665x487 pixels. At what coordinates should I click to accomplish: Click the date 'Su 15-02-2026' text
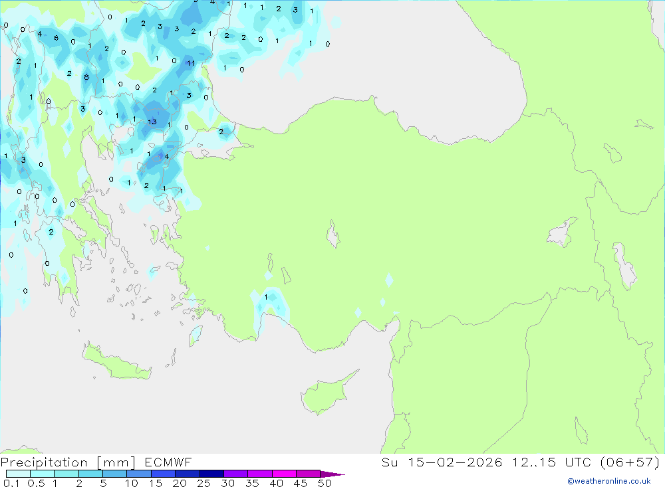[442, 462]
